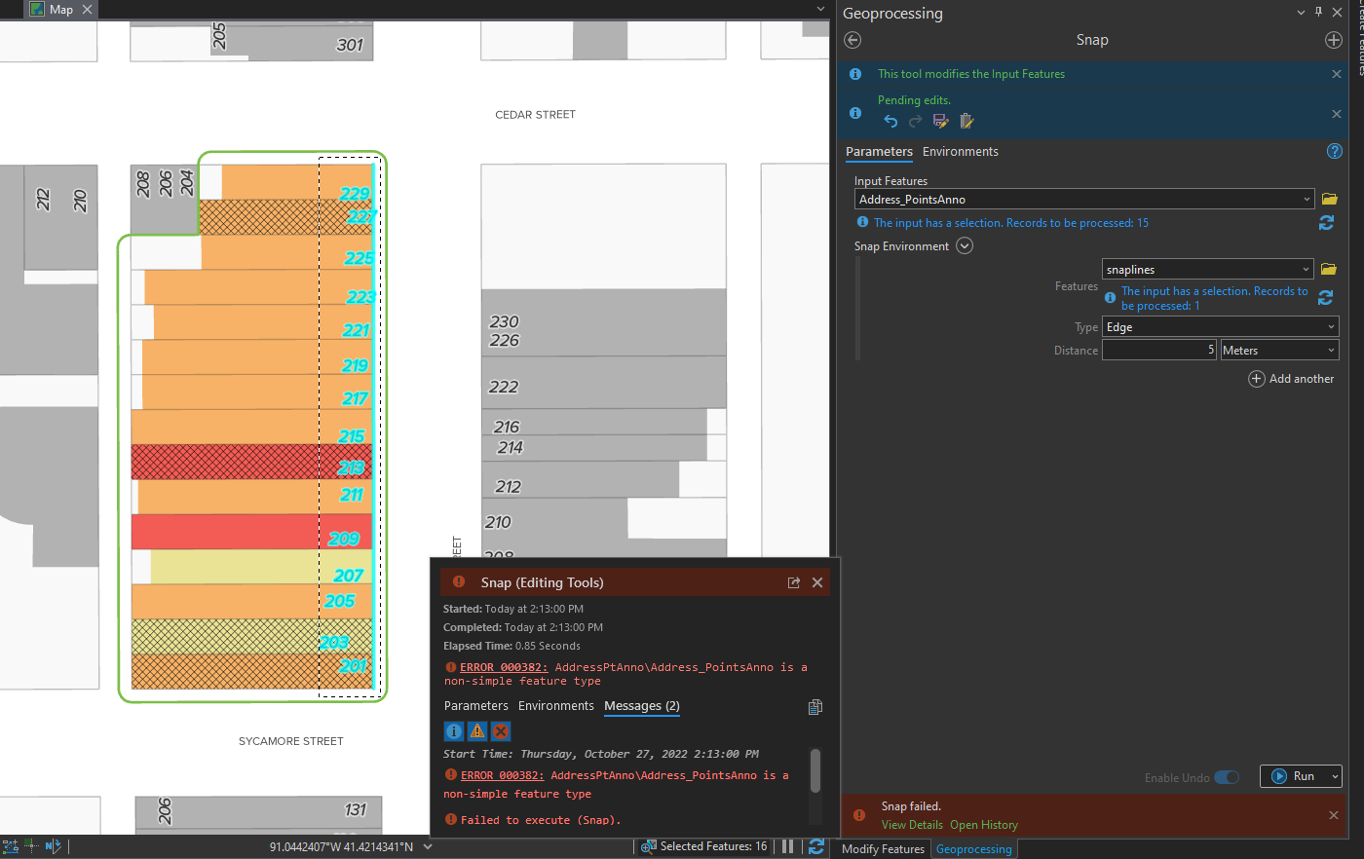Refresh the Address_PointsAnno selection records
Screen dimensions: 1364x859
(x=1326, y=222)
